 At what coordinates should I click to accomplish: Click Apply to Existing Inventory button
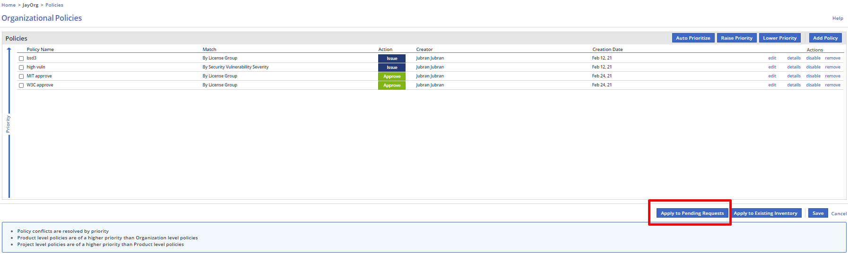[x=765, y=213]
